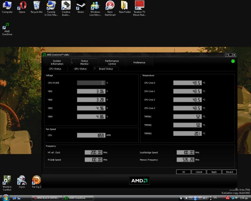Skip to next track in taskbar player
251x201 pixels.
pyautogui.click(x=200, y=198)
